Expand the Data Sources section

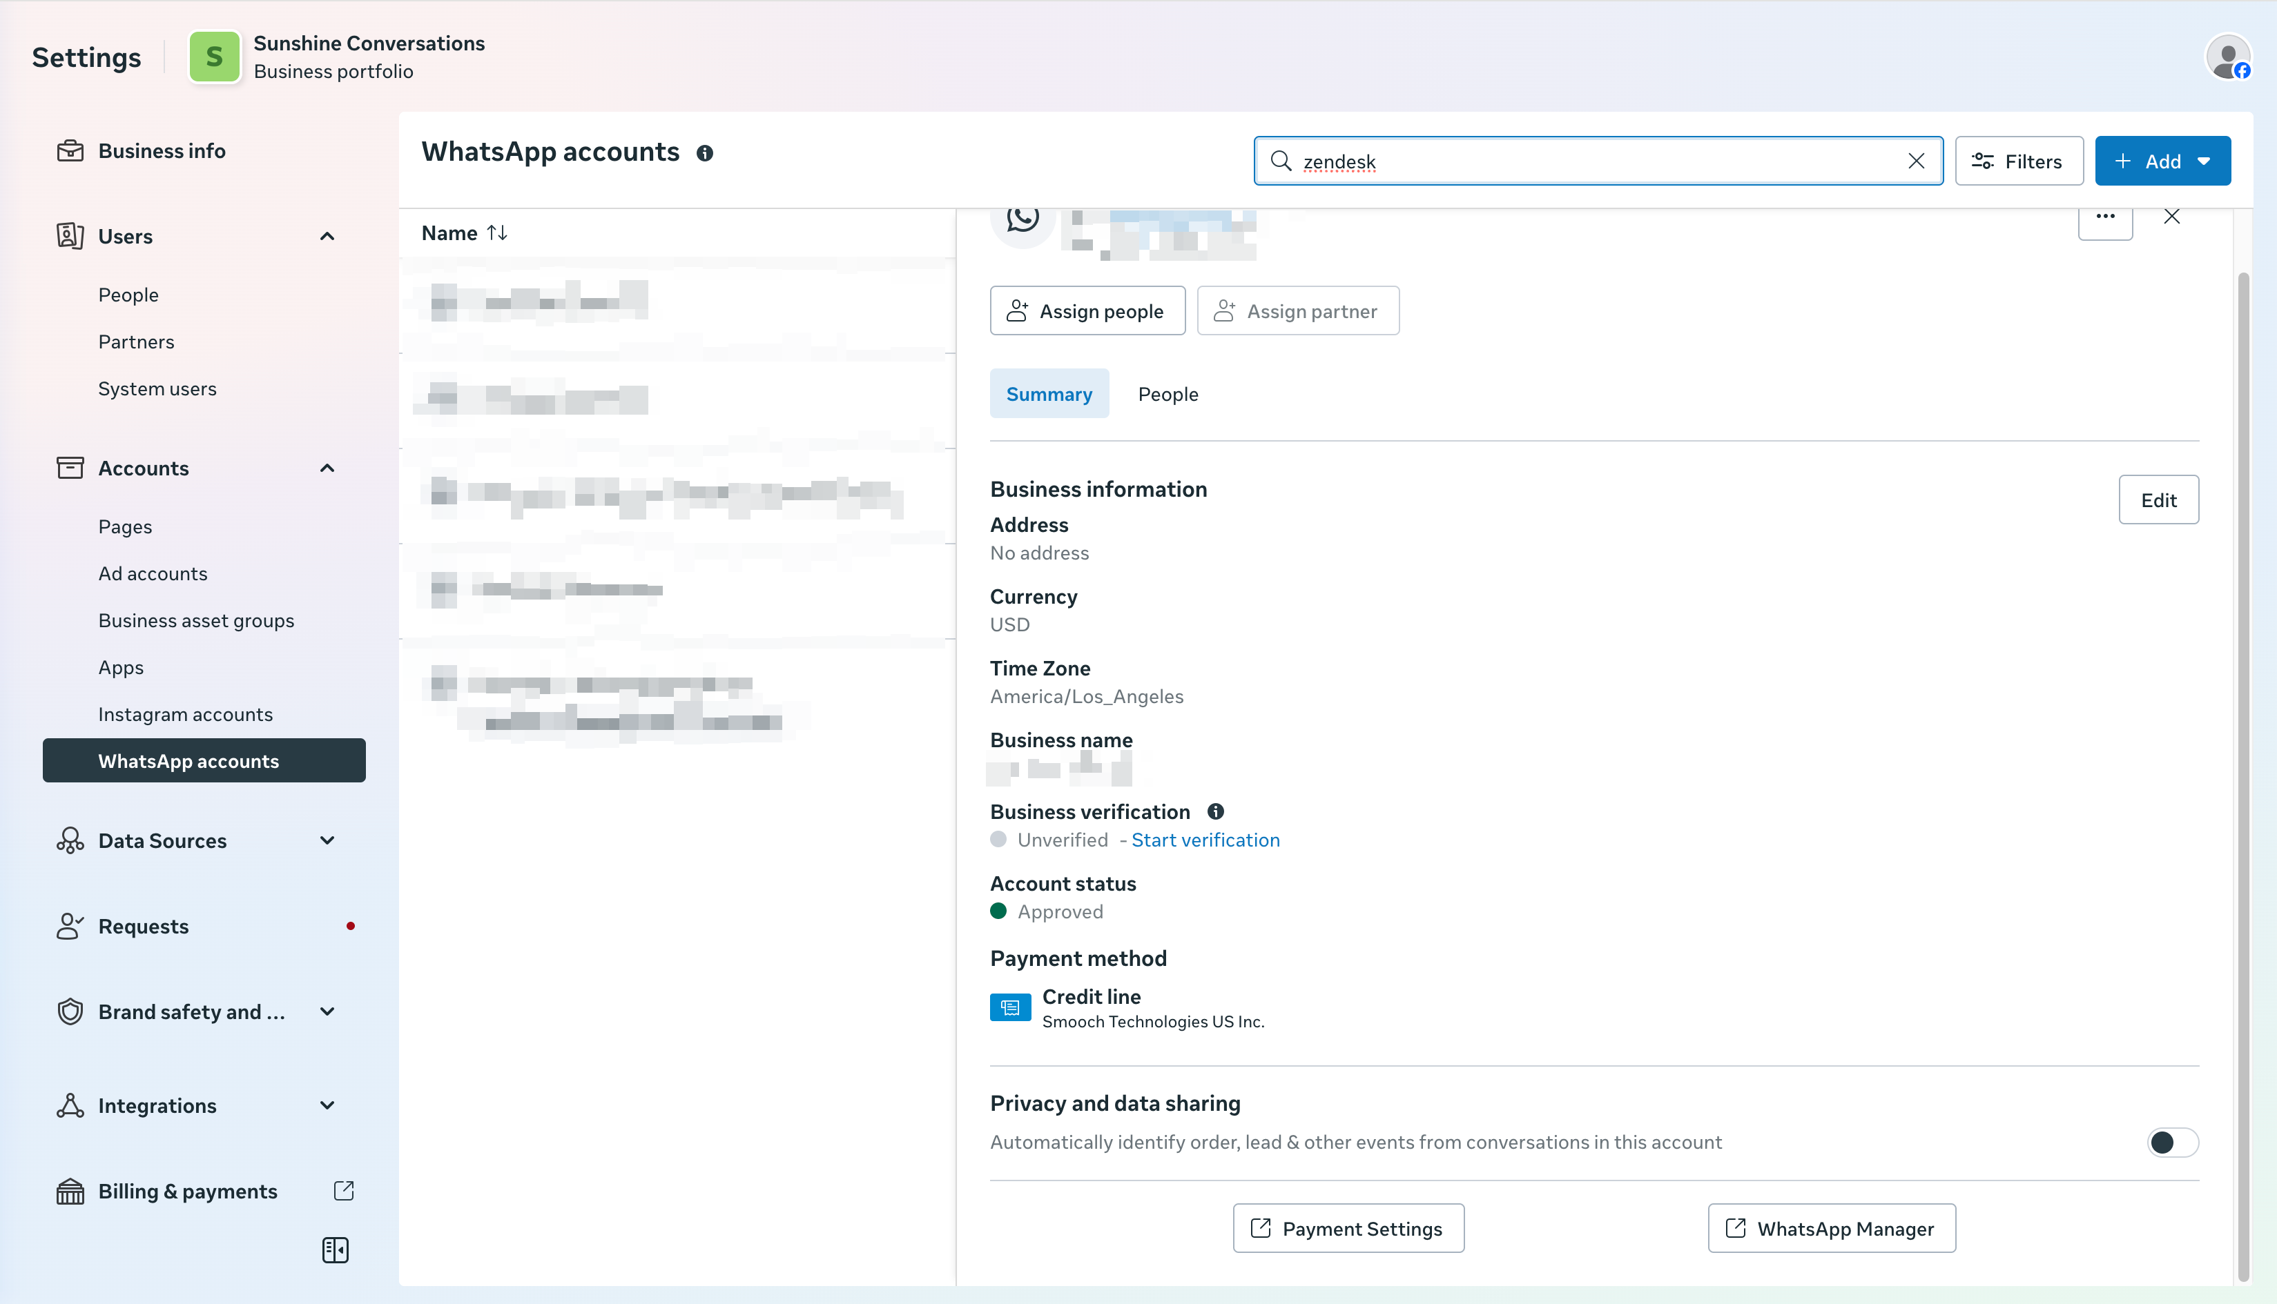(326, 840)
